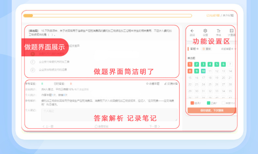Open the calculator tool (计算器)
The width and height of the screenshot is (258, 154).
(x=232, y=31)
